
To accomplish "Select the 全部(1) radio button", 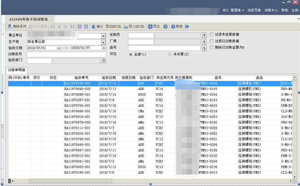I will pyautogui.click(x=131, y=54).
